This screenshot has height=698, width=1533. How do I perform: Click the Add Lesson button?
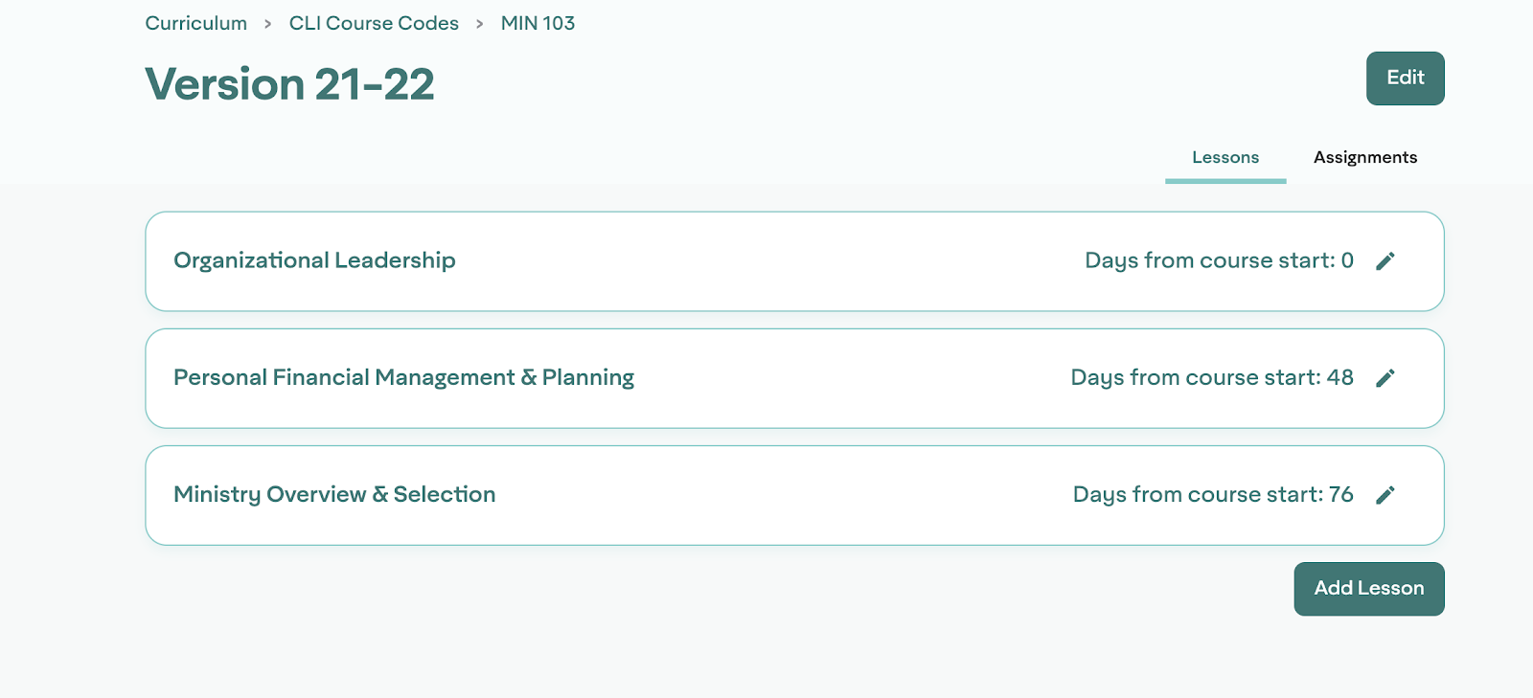(x=1368, y=589)
